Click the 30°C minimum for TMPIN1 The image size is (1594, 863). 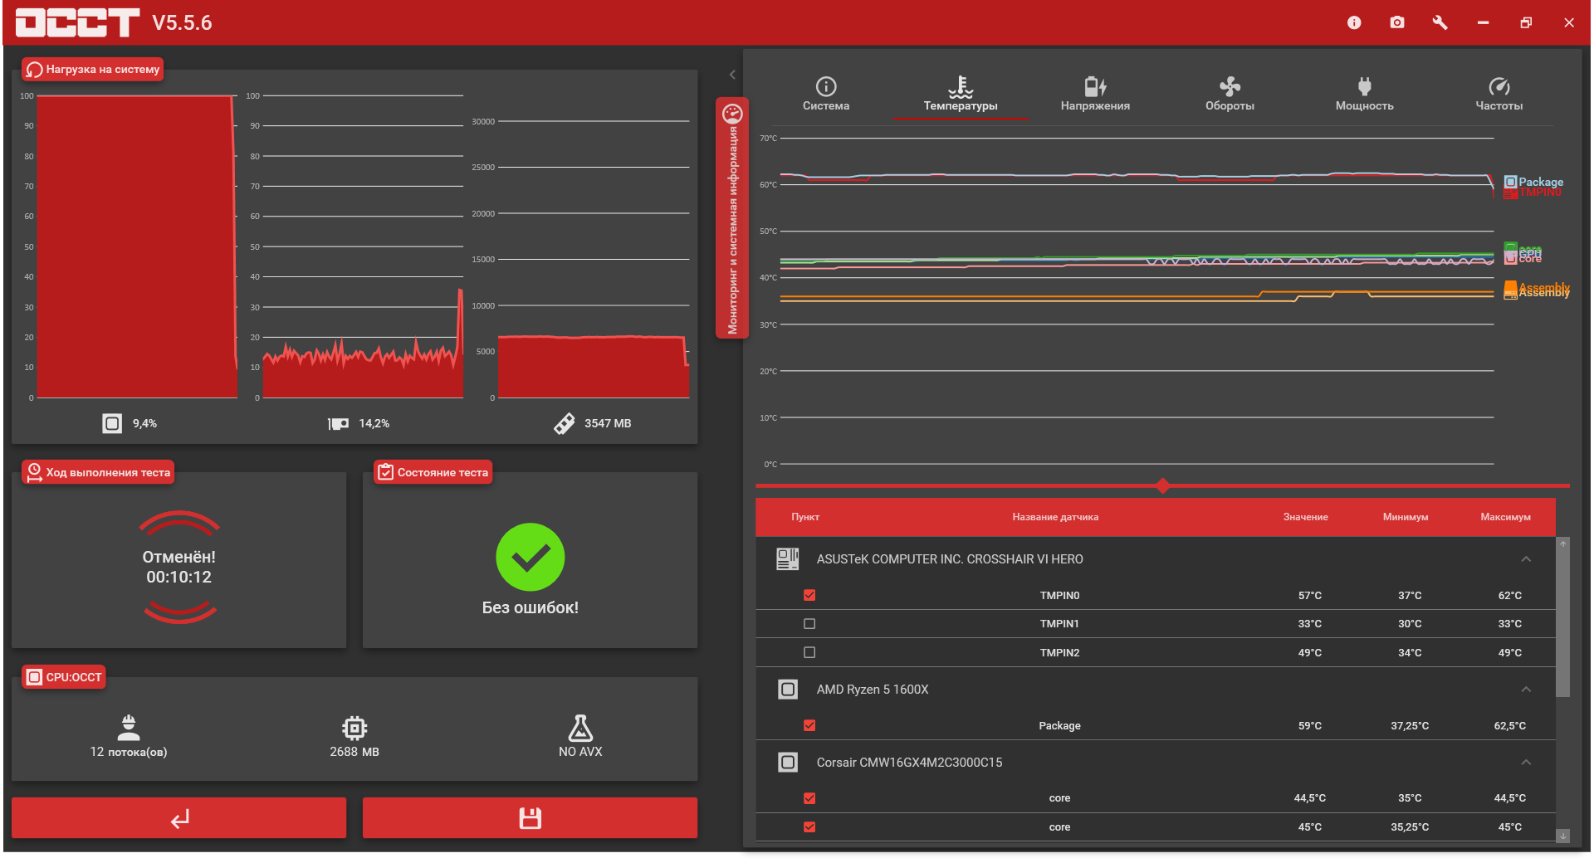click(x=1410, y=624)
